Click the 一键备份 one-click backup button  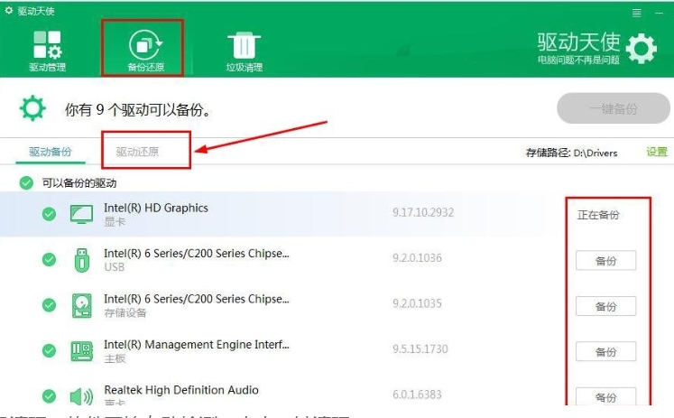coord(614,108)
